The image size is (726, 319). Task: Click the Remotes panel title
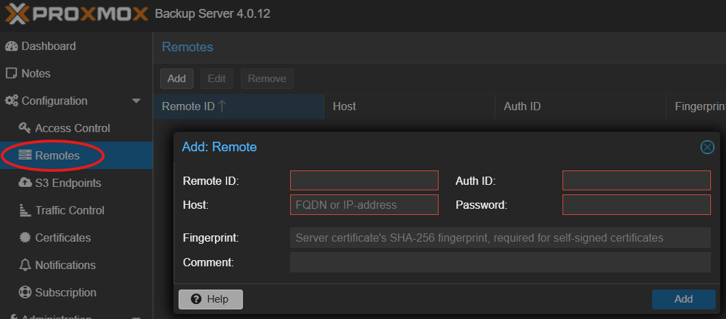pos(187,47)
